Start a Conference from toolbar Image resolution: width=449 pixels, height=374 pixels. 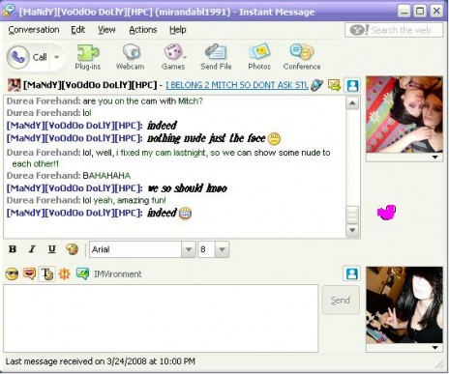[302, 57]
